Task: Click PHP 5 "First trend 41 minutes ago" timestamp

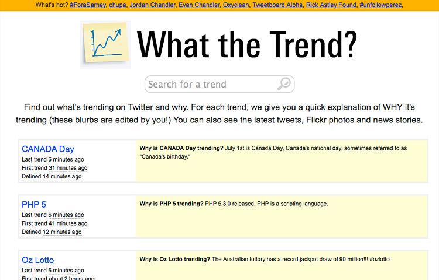Action: click(67, 223)
